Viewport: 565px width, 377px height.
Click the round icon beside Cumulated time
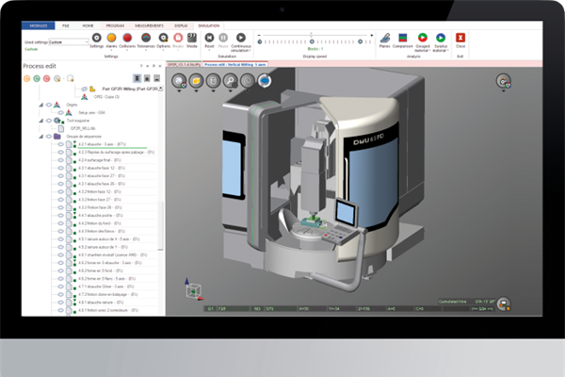tap(504, 304)
